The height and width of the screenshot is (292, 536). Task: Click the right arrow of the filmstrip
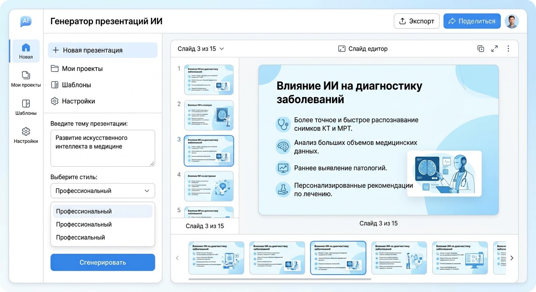click(512, 258)
